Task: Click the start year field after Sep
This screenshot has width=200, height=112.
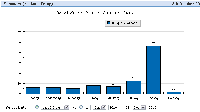Action: pos(113,108)
